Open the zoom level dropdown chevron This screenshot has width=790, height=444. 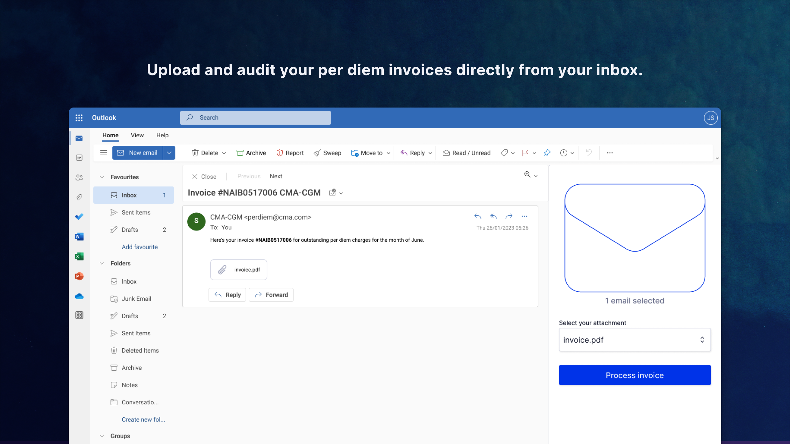tap(536, 176)
